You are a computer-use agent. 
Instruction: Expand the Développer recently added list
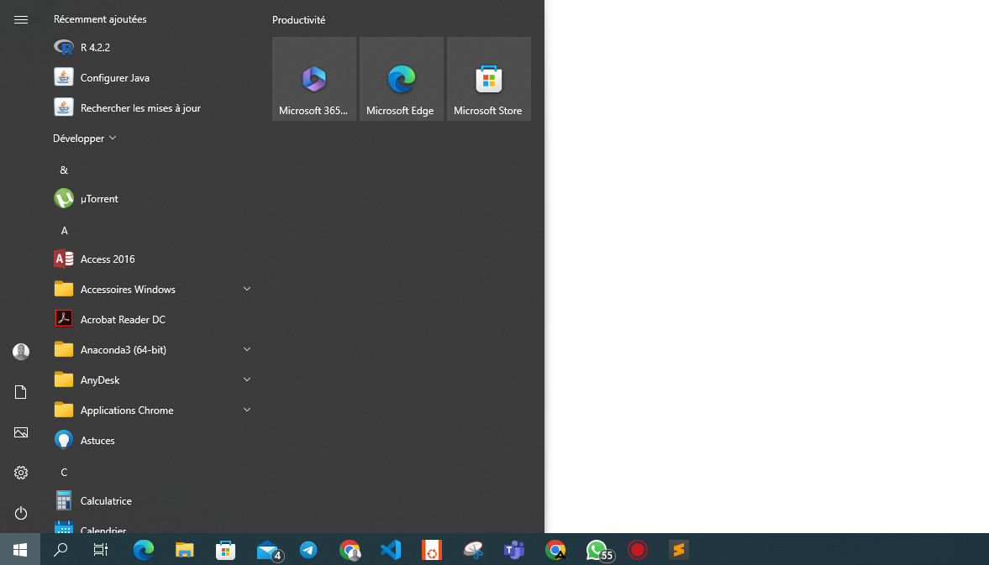click(x=85, y=138)
